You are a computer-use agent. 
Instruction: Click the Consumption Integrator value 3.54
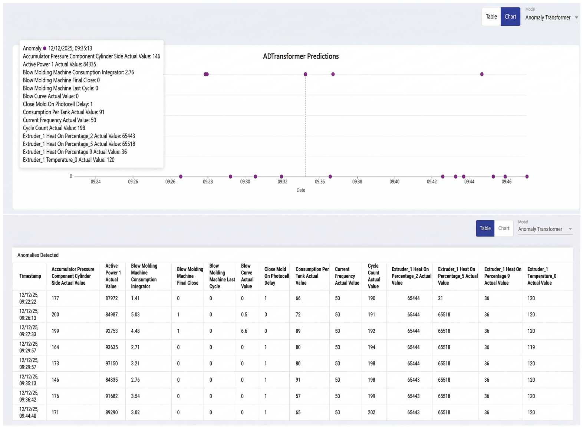click(135, 396)
